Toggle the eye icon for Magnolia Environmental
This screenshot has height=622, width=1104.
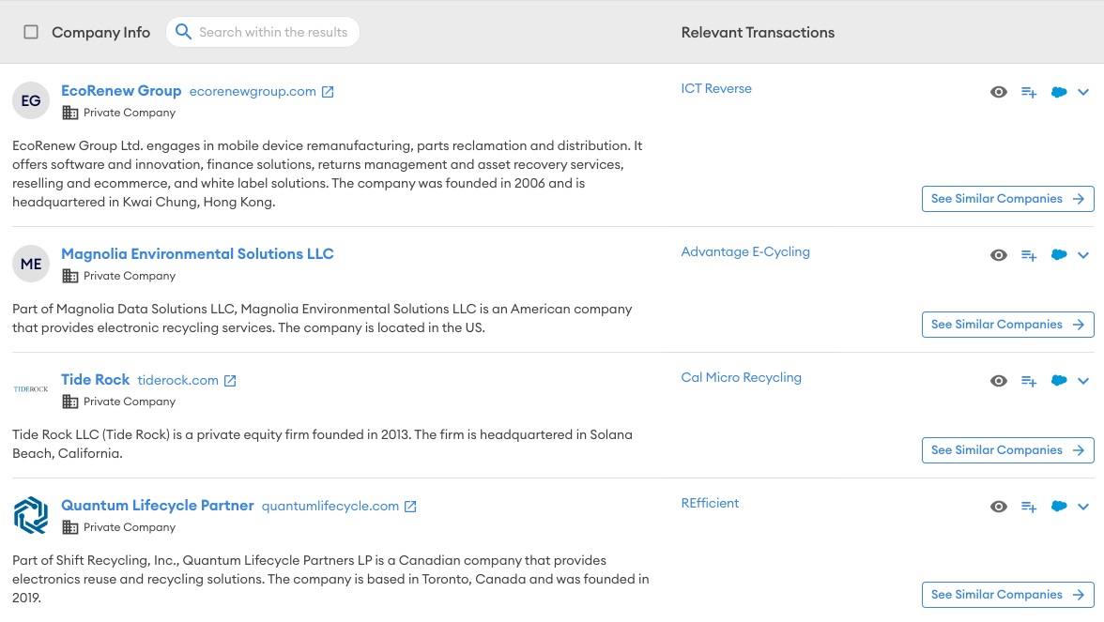[x=999, y=255]
